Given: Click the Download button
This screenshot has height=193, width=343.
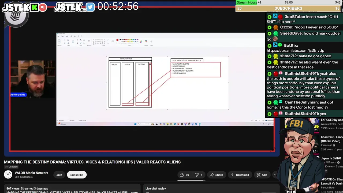Looking at the screenshot, I should [x=239, y=175].
